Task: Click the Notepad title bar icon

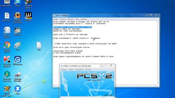Action: click(x=54, y=16)
